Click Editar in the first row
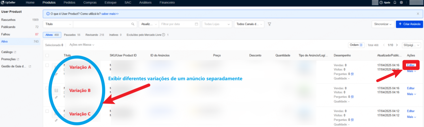 coord(411,65)
